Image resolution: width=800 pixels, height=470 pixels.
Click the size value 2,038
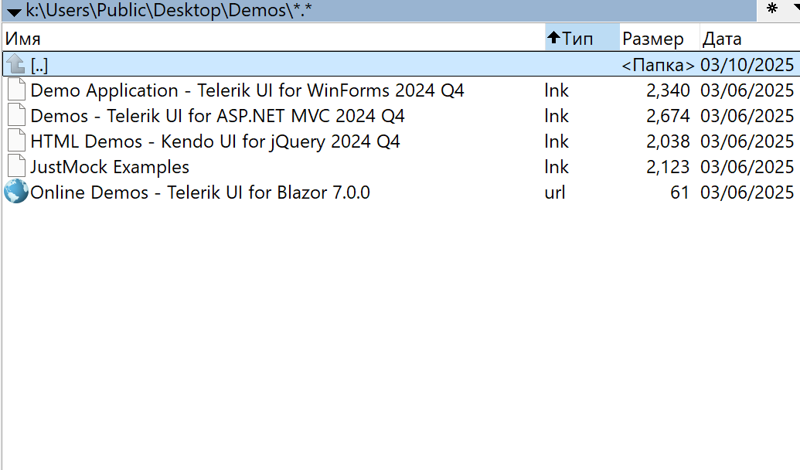668,142
